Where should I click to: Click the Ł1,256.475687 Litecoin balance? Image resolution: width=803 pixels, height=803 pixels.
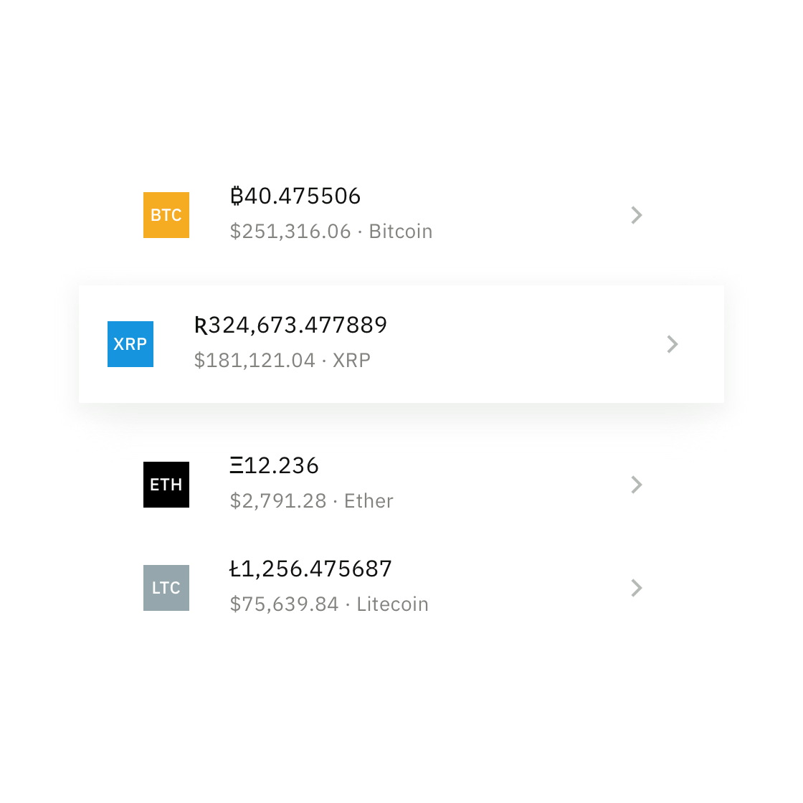point(310,569)
